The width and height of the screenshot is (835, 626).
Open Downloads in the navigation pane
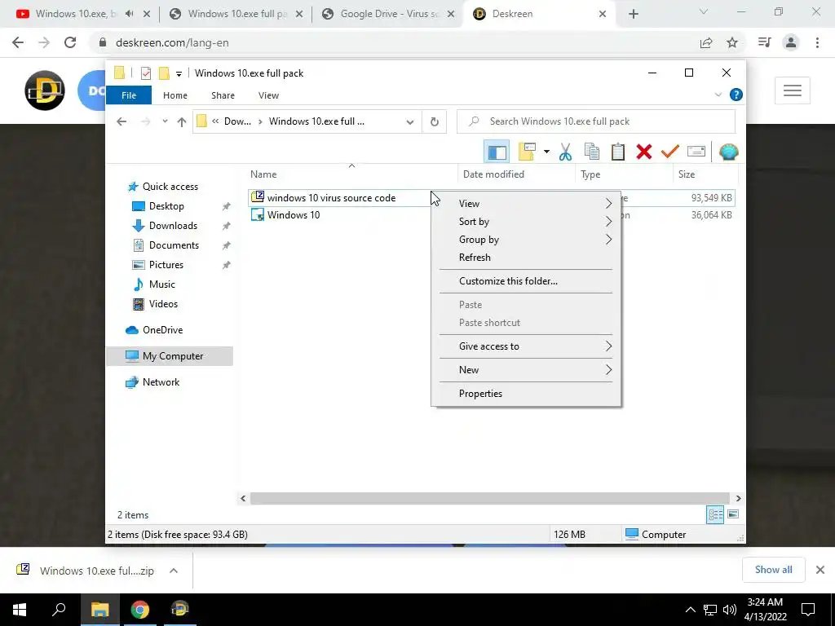pos(173,226)
